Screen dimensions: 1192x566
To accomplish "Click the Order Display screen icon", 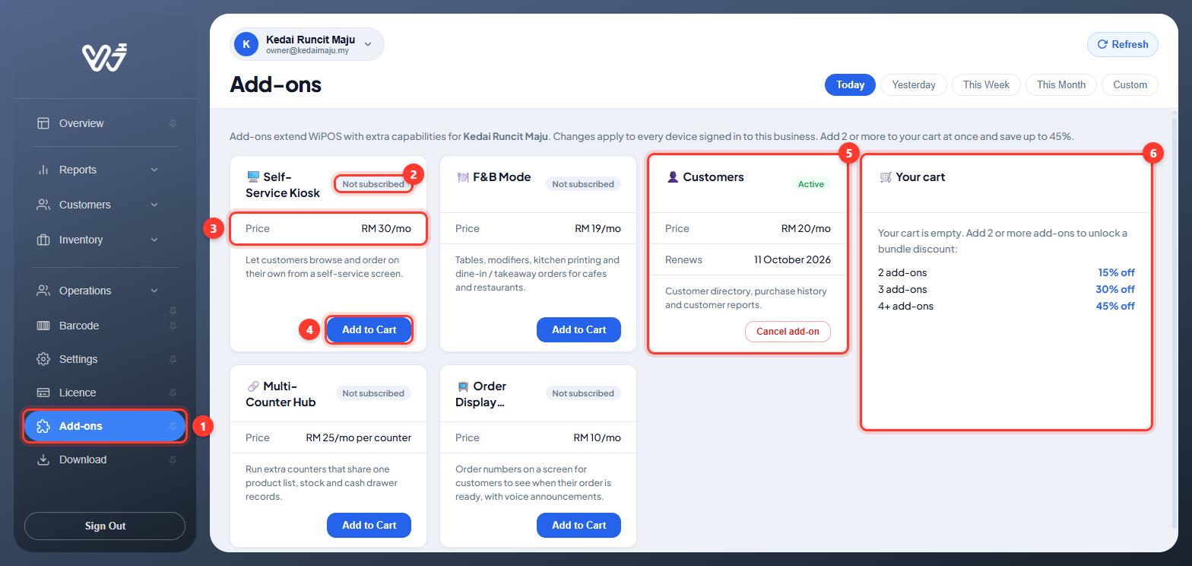I will click(463, 386).
